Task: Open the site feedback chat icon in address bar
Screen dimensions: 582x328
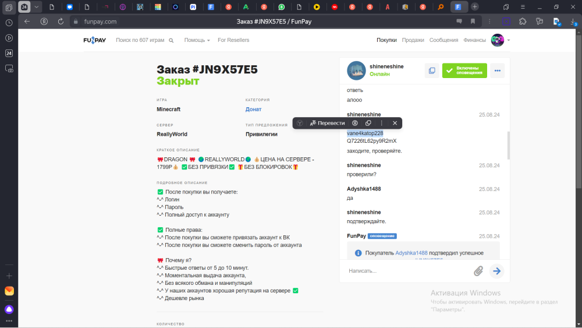Action: [x=459, y=22]
